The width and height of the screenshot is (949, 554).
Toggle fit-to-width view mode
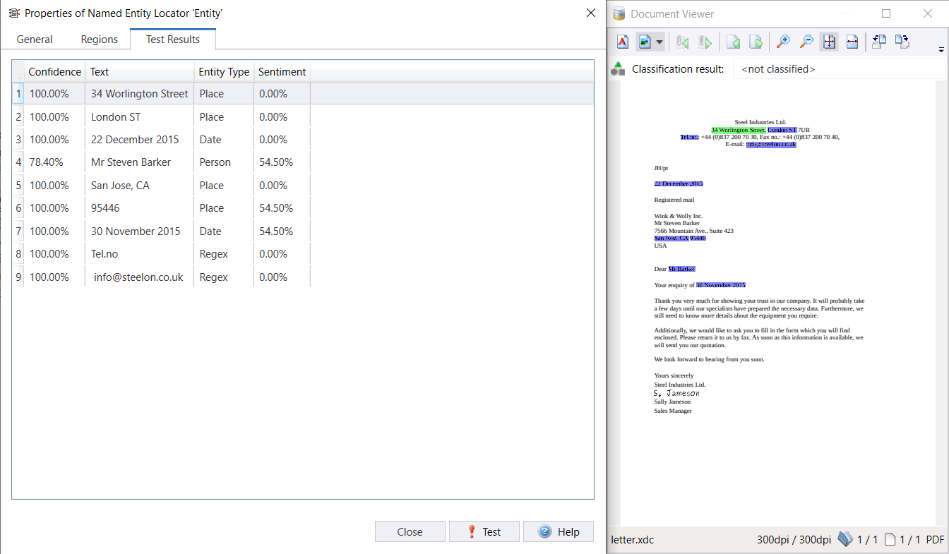pos(852,42)
